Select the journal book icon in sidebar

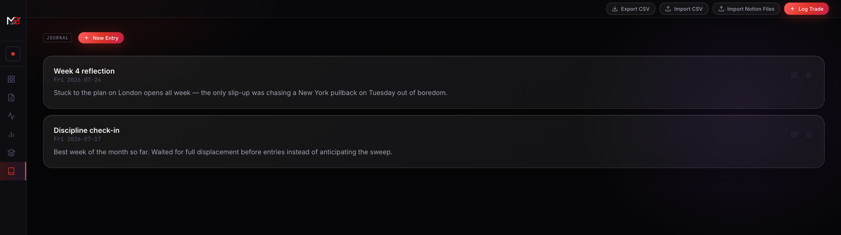(11, 171)
